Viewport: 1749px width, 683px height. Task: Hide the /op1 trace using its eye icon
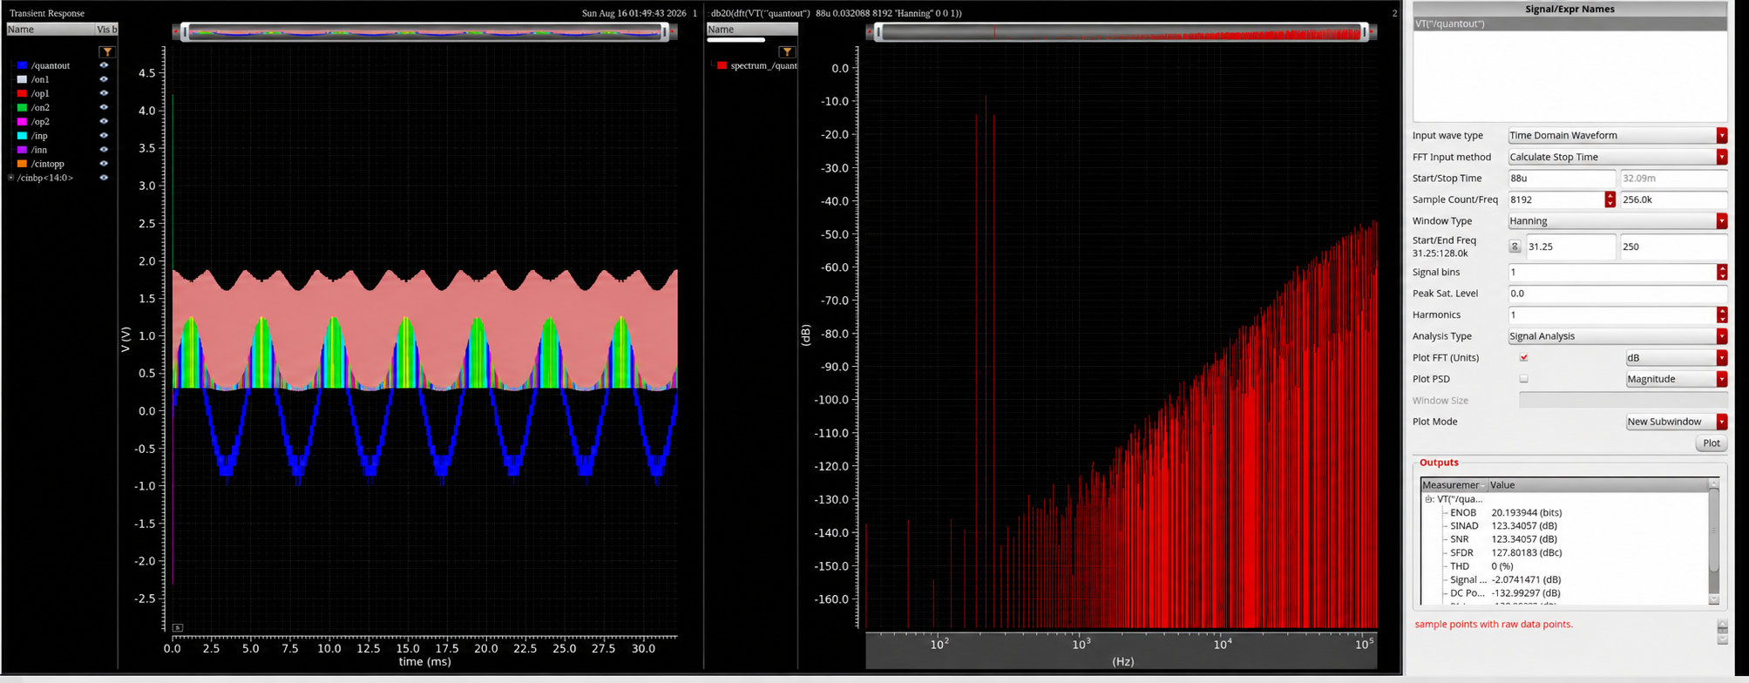[104, 93]
